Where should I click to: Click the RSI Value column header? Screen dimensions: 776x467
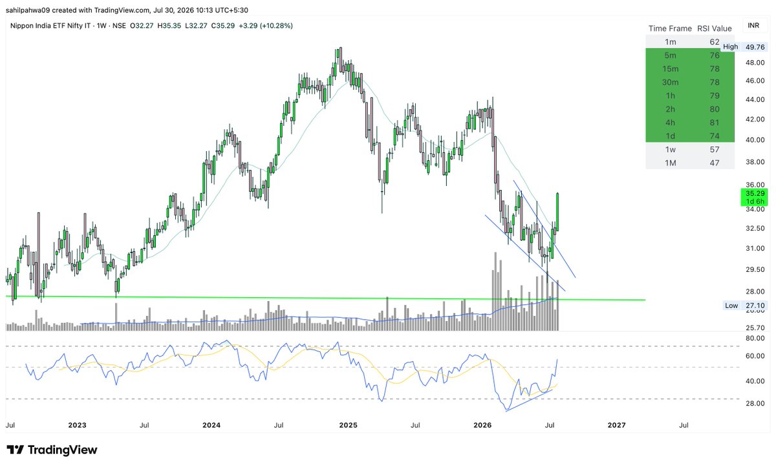pos(714,28)
